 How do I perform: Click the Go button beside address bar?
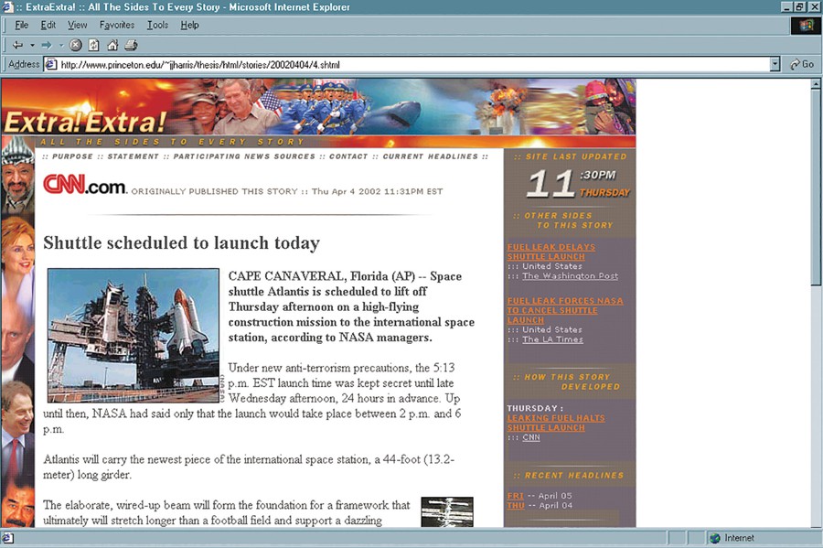point(802,64)
